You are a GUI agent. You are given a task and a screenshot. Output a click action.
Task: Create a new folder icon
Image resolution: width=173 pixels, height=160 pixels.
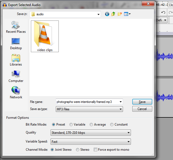120,14
